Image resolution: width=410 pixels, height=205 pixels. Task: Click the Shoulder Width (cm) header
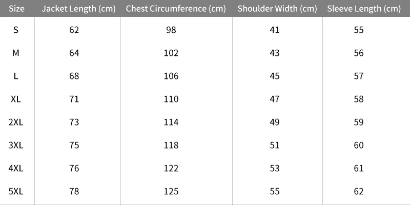(277, 9)
